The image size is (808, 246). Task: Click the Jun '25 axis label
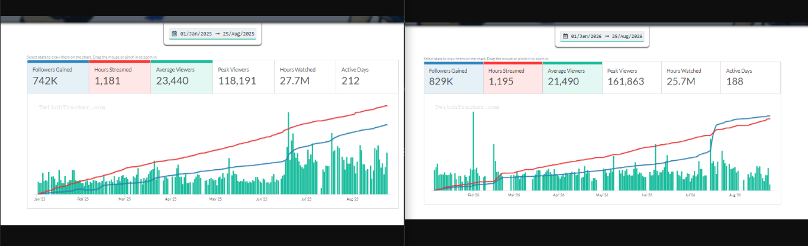tap(262, 199)
